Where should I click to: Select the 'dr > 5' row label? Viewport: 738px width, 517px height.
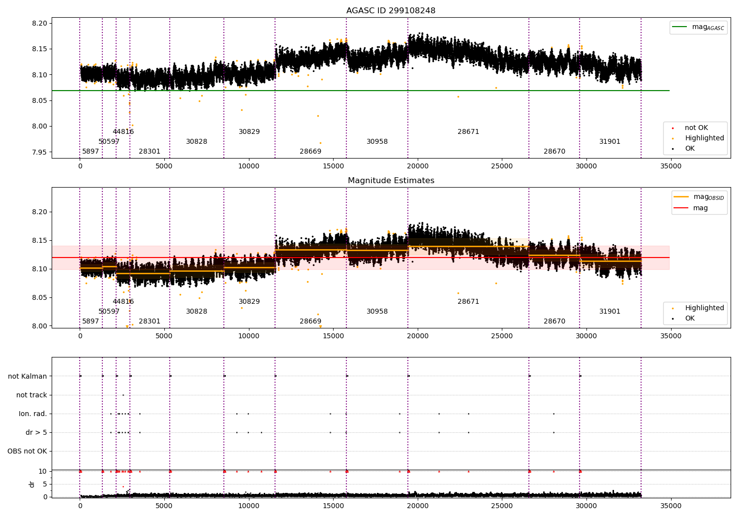pos(36,432)
